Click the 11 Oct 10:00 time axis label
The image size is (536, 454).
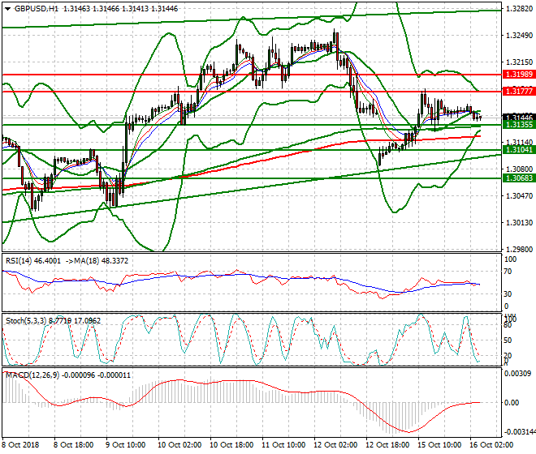click(x=283, y=445)
